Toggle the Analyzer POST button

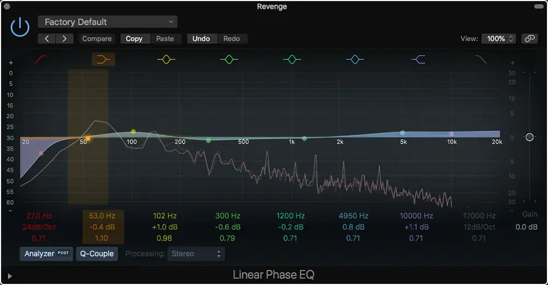point(46,254)
